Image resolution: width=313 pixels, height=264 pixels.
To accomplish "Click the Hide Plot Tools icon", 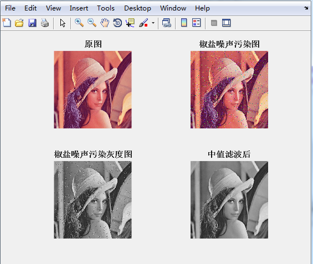I will coord(214,23).
